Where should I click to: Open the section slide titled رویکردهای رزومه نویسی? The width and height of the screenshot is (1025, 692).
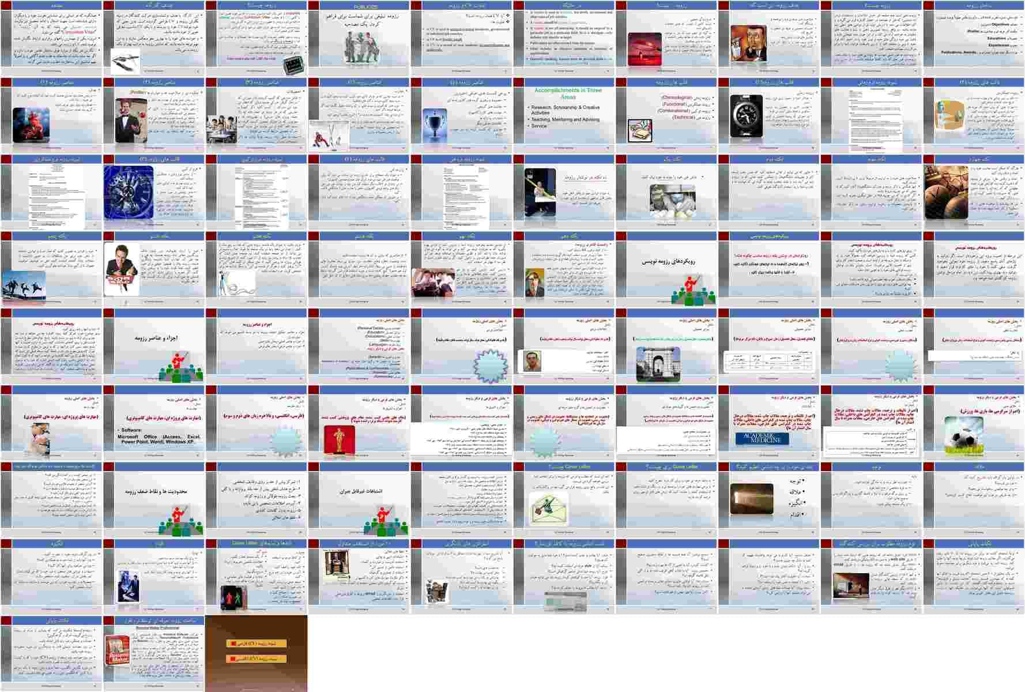[x=666, y=269]
